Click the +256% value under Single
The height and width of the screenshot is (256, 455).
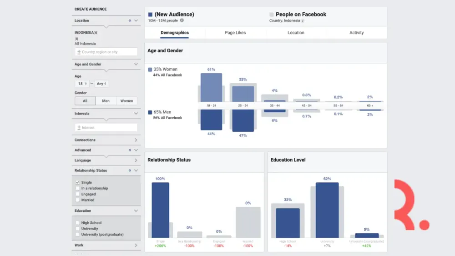coord(160,246)
